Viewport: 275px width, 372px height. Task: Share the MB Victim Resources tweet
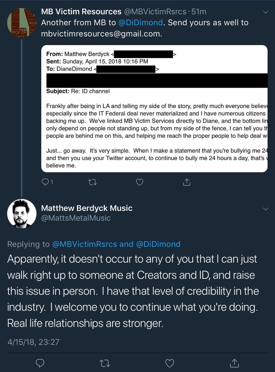[187, 182]
